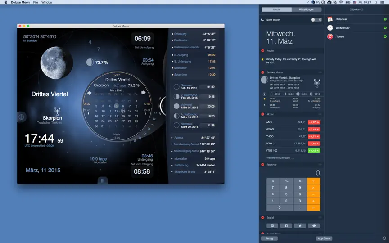Screen dimensions: 389x243
Task: Open help with the question mark icon
Action: point(99,49)
